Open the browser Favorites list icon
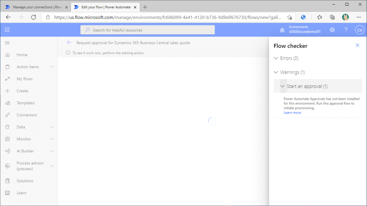This screenshot has height=206, width=367. pos(319,17)
